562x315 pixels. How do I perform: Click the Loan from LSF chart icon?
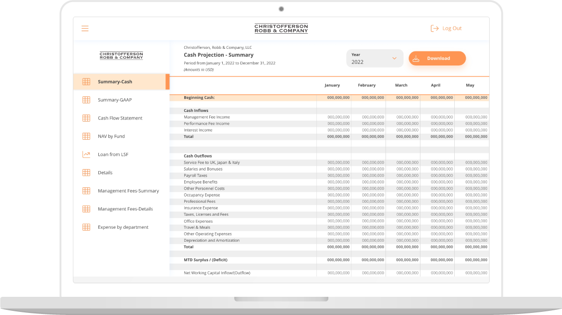[86, 154]
